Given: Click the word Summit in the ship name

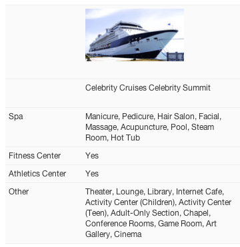Looking at the screenshot, I should (x=197, y=88).
